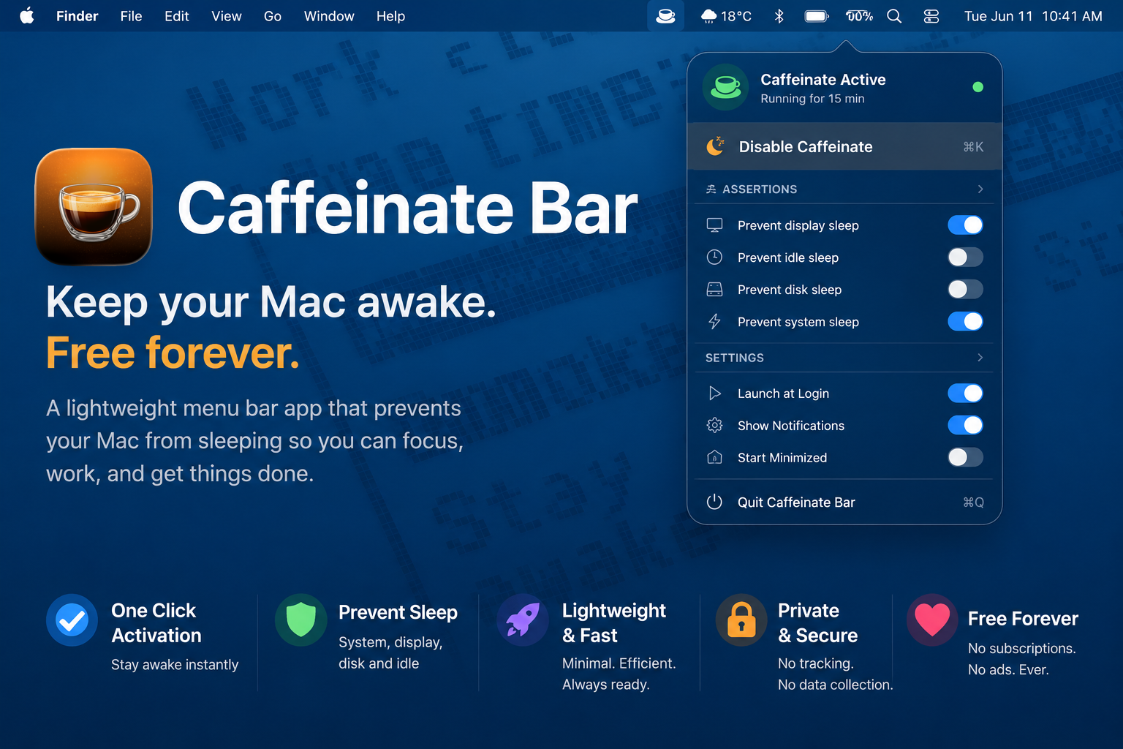Screen dimensions: 1123x749
Task: Click the house icon for Start Minimized
Action: point(714,458)
